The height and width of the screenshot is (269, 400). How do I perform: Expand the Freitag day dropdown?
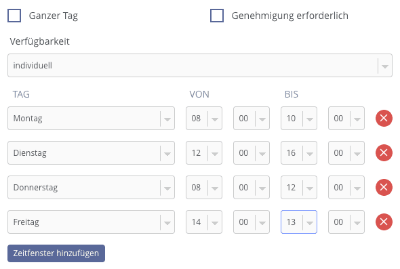[91, 222]
